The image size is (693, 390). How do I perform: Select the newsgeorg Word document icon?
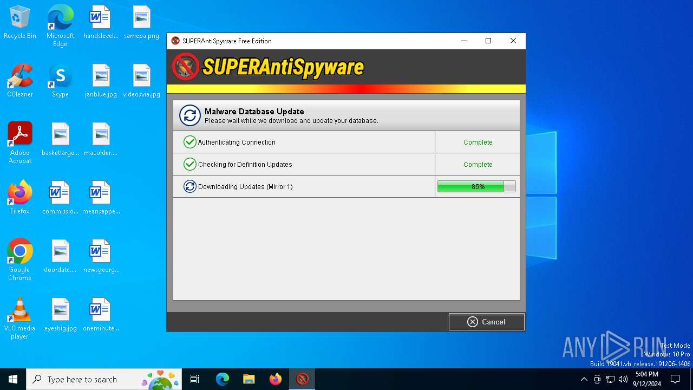pos(101,256)
